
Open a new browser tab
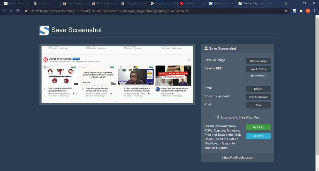click(270, 4)
